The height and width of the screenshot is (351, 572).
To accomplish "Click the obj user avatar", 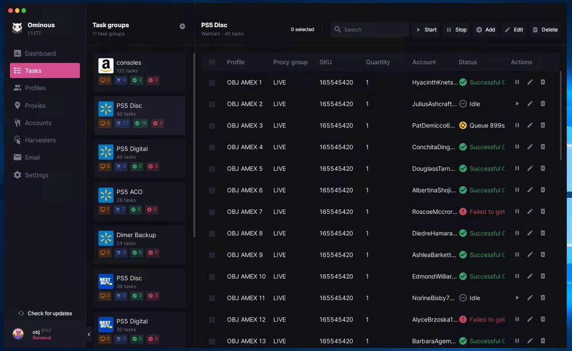I will [x=18, y=334].
